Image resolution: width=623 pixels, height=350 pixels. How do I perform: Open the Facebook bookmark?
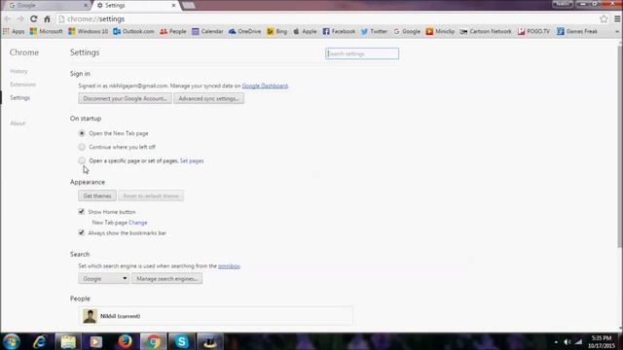(339, 31)
